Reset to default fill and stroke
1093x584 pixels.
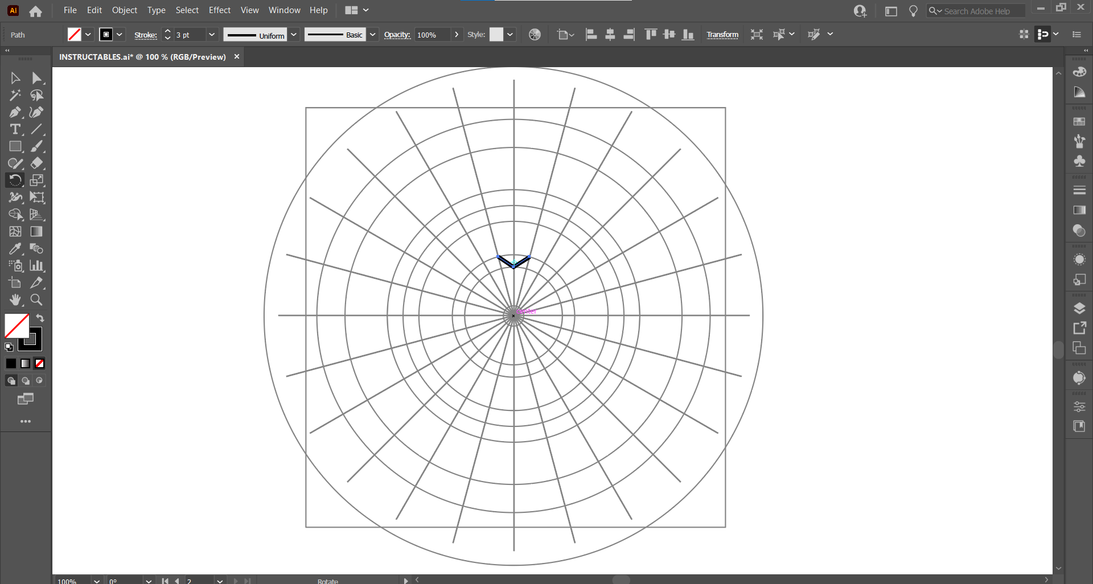9,347
